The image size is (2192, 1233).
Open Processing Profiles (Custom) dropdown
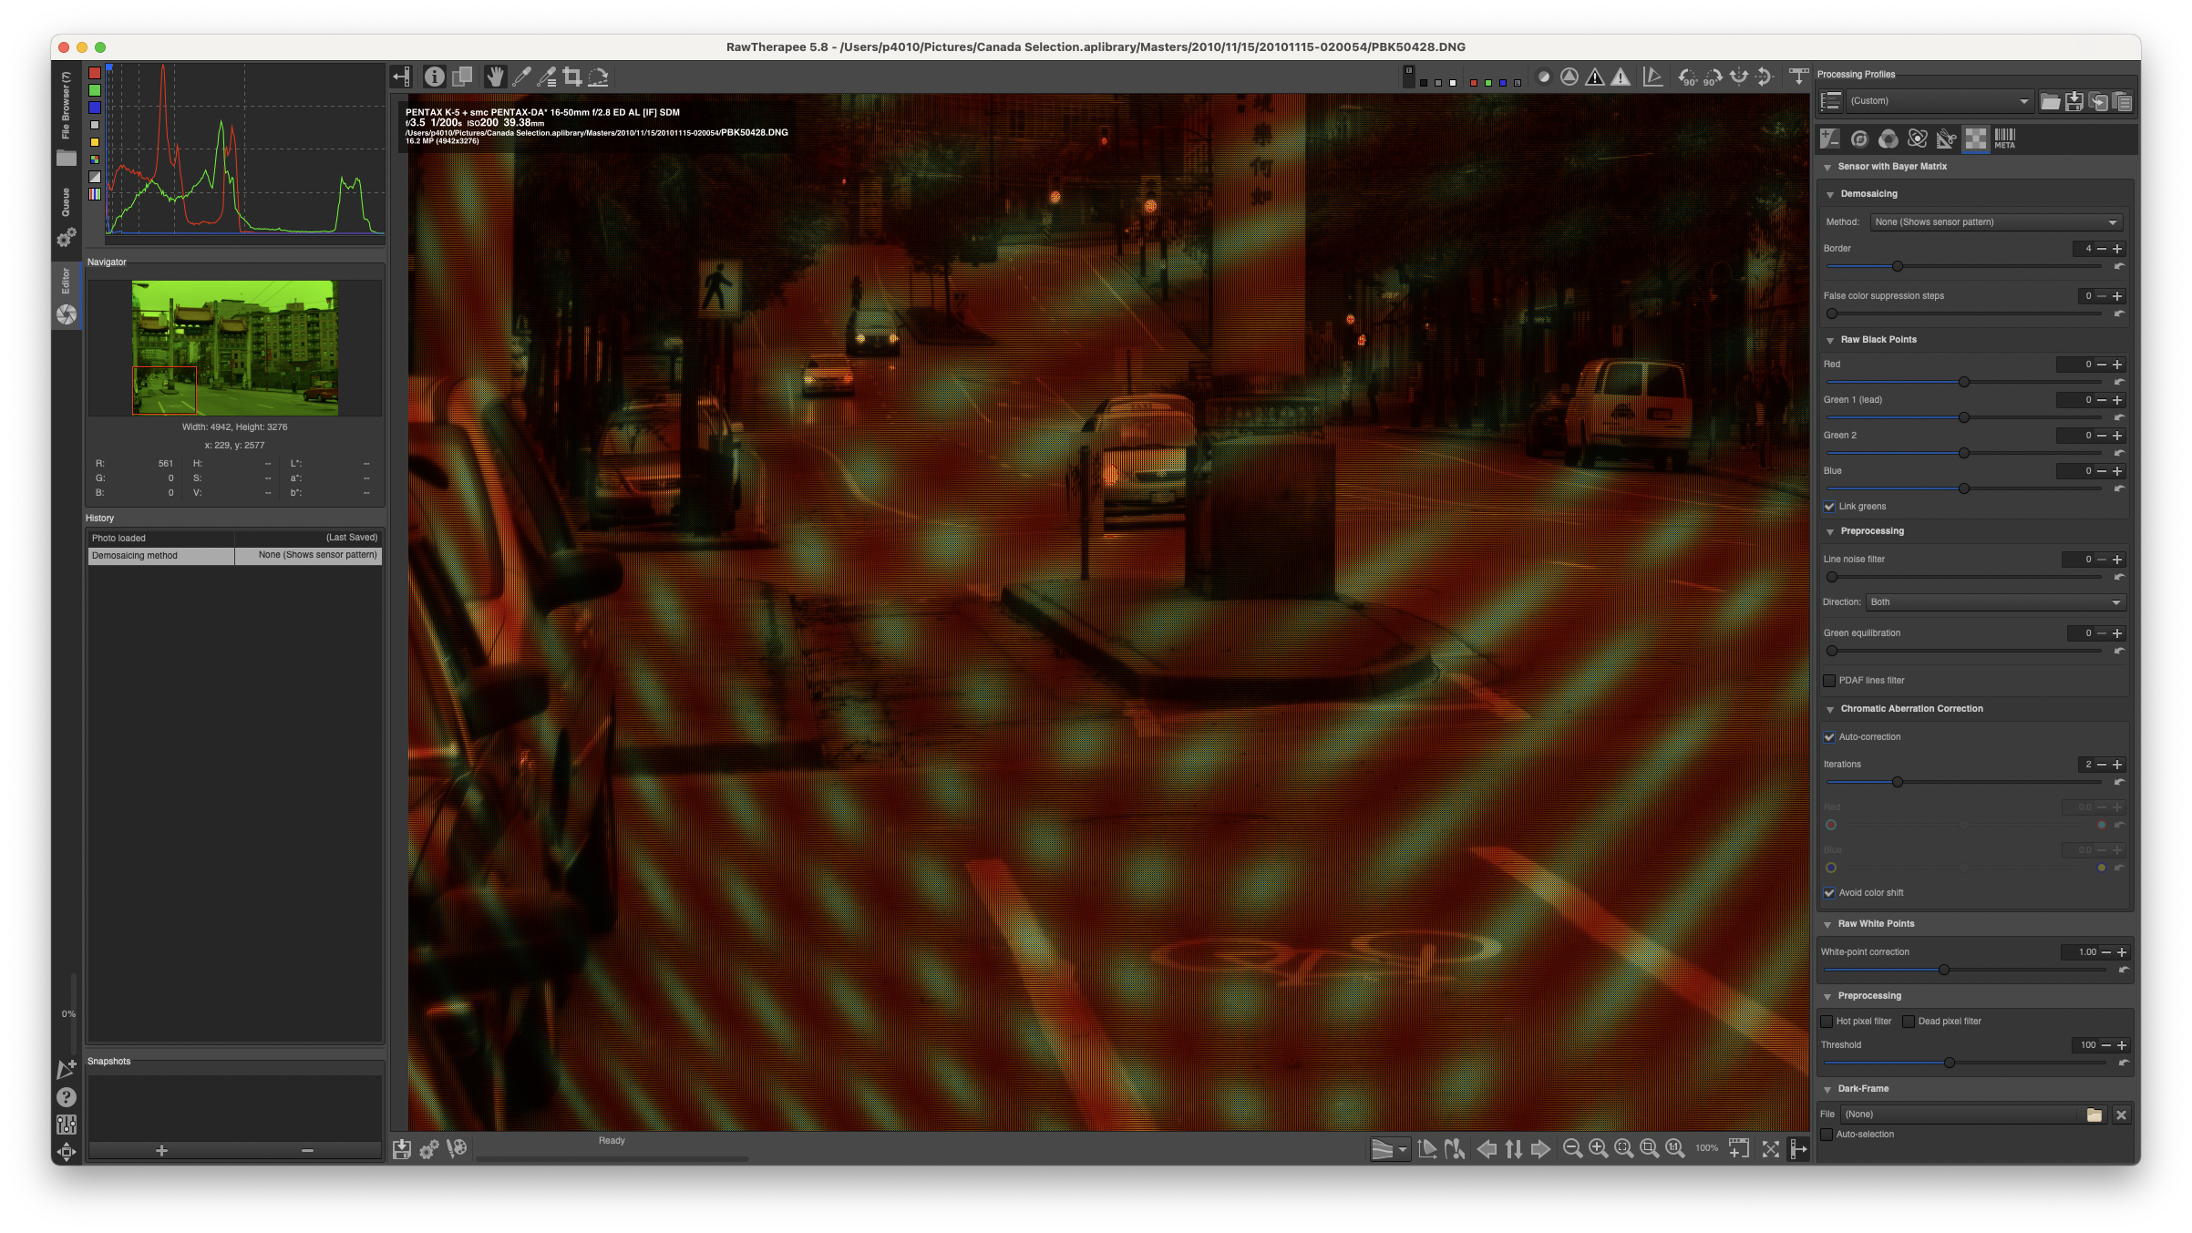1939,101
